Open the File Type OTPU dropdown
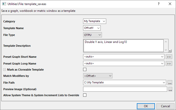 pyautogui.click(x=92, y=35)
